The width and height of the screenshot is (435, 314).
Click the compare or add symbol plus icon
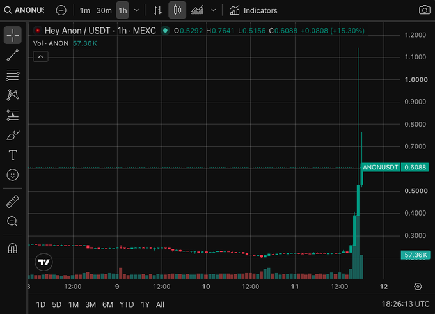point(61,10)
